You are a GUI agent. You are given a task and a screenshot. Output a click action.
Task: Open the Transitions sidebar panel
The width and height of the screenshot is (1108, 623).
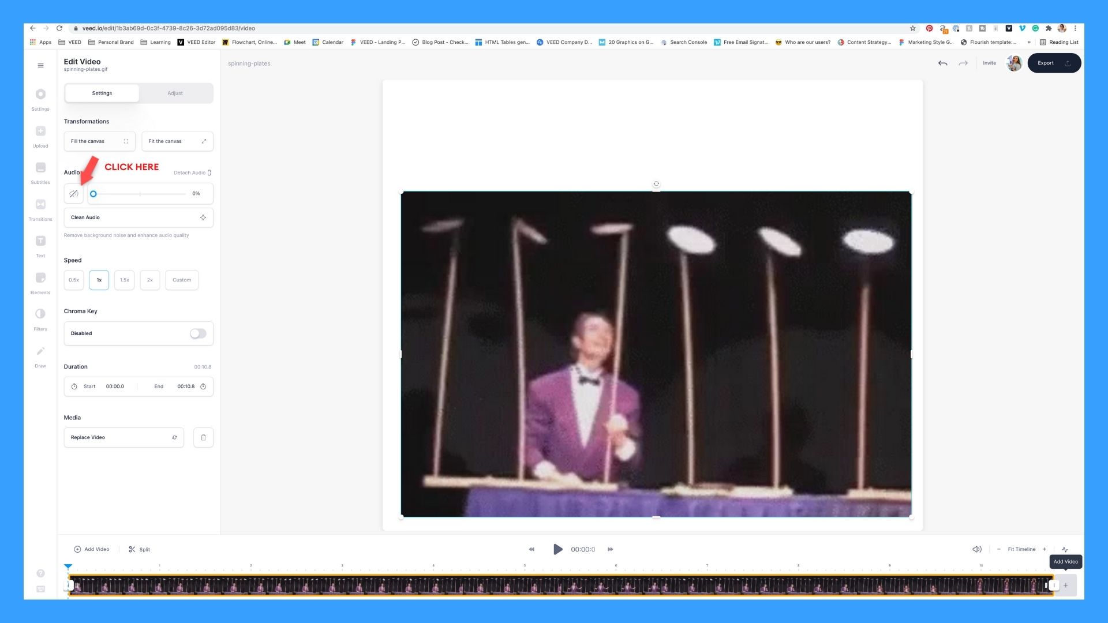pyautogui.click(x=40, y=205)
